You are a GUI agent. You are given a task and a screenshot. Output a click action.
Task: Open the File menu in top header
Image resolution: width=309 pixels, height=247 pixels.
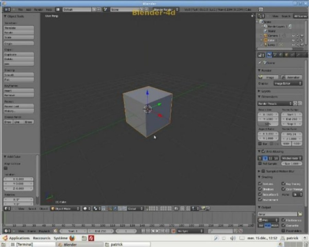(x=20, y=10)
